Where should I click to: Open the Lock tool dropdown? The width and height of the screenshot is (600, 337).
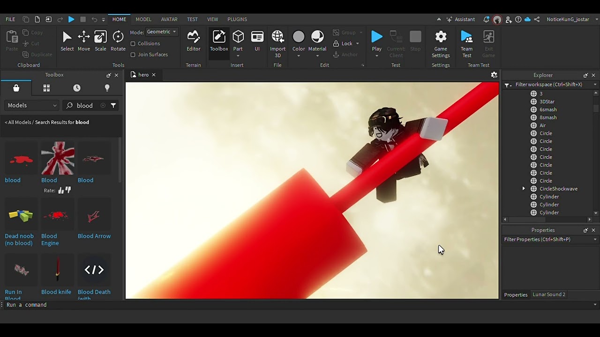click(x=357, y=44)
